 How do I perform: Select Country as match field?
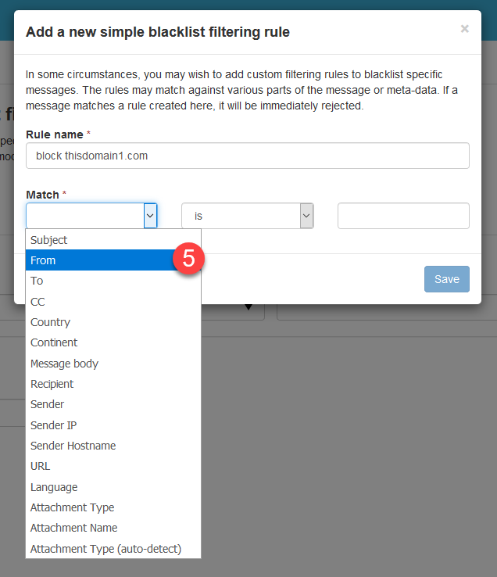tap(50, 322)
